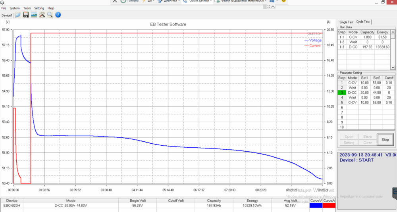This screenshot has width=397, height=212.
Task: Click the D-CC 20.00A 44.80V mode cell
Action: [71, 205]
